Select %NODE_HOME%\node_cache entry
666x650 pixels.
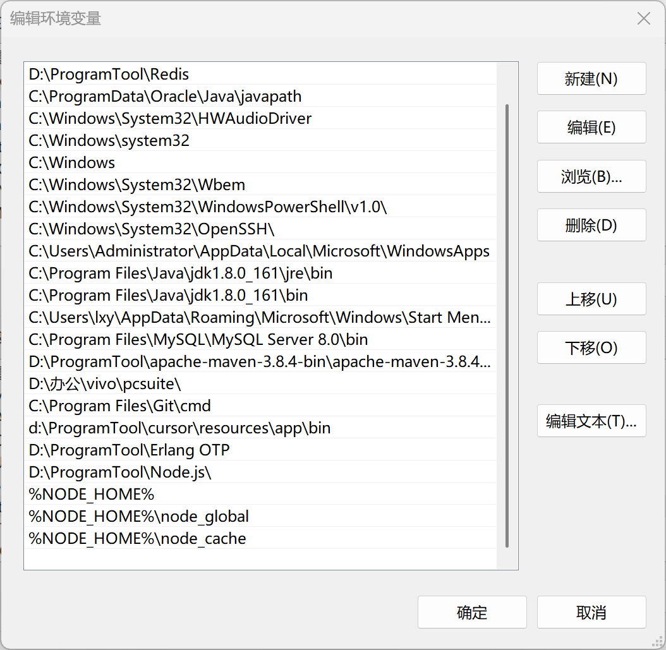pos(260,538)
